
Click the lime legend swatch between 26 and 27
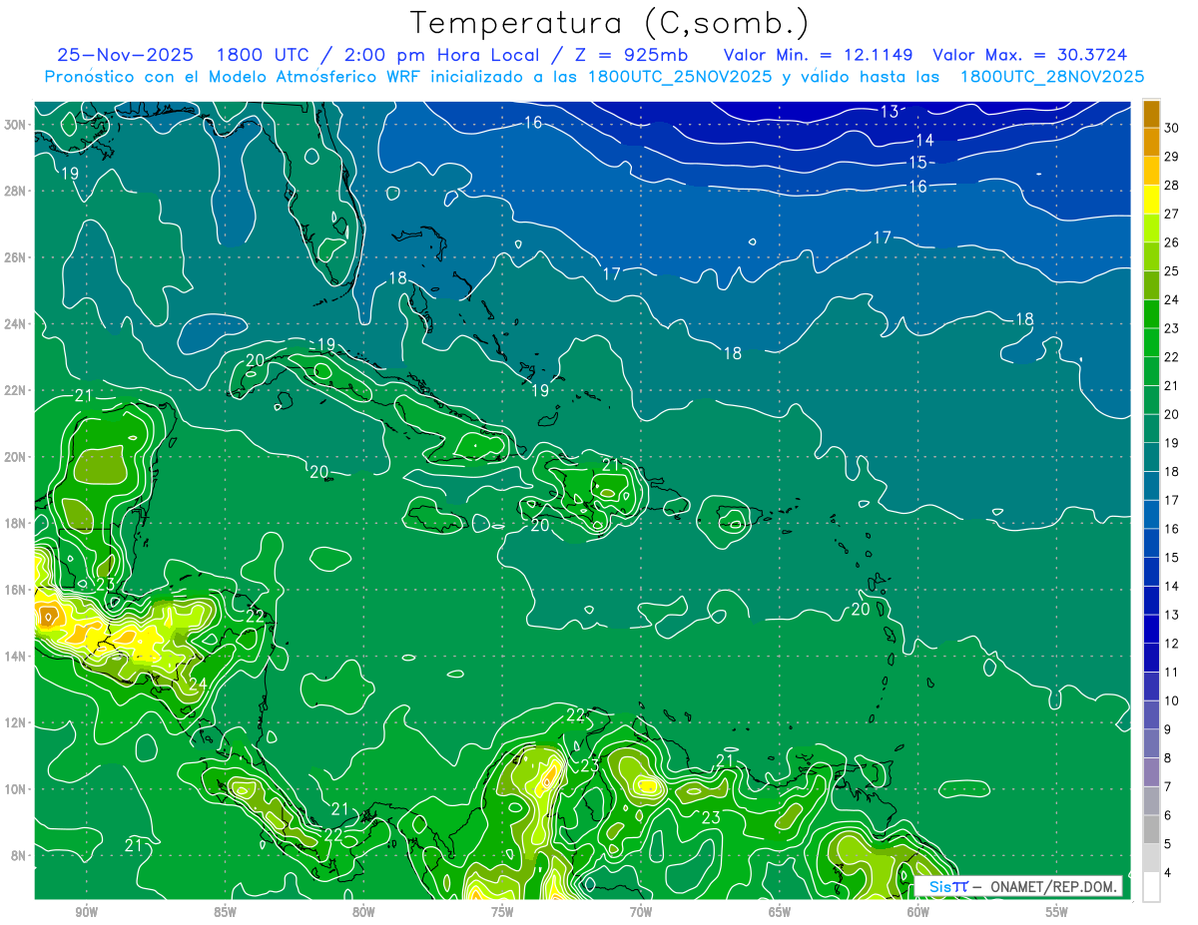tap(1151, 229)
